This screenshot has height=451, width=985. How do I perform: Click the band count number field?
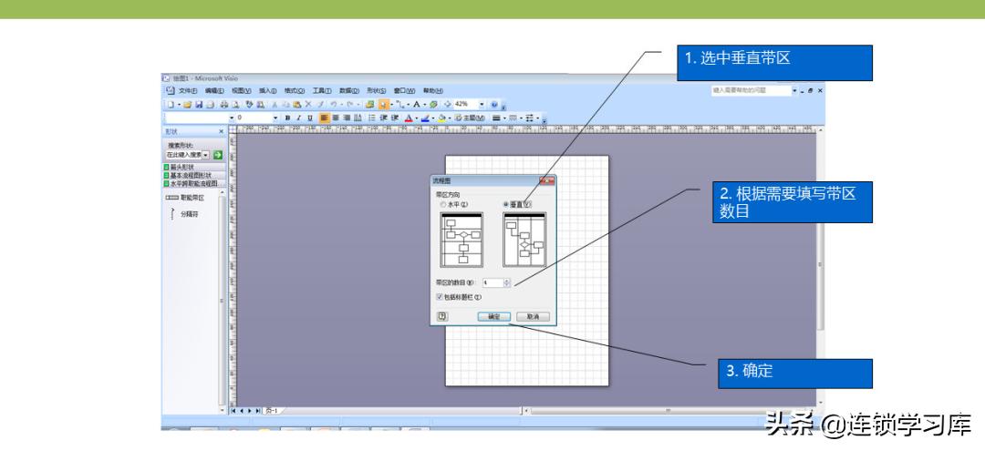pyautogui.click(x=492, y=282)
